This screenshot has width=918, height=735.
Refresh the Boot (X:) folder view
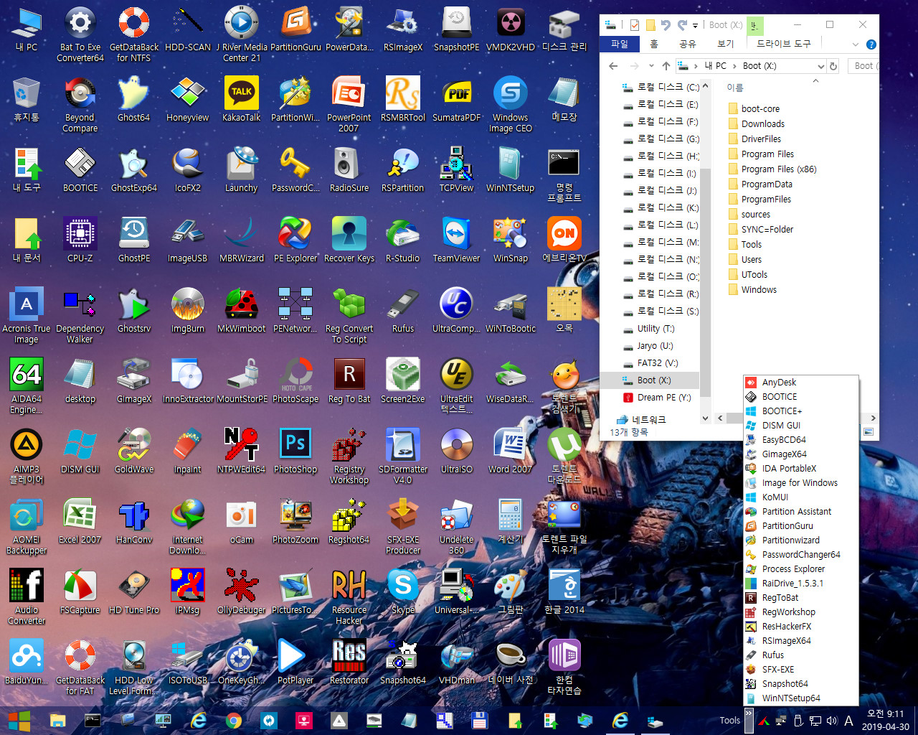(x=833, y=66)
